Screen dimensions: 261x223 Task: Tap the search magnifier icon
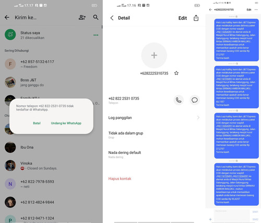tap(96, 17)
